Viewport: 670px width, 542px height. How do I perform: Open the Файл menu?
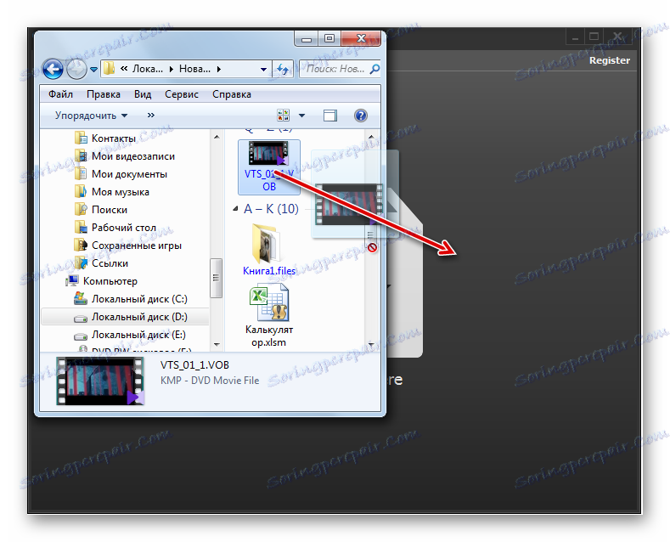pyautogui.click(x=60, y=94)
